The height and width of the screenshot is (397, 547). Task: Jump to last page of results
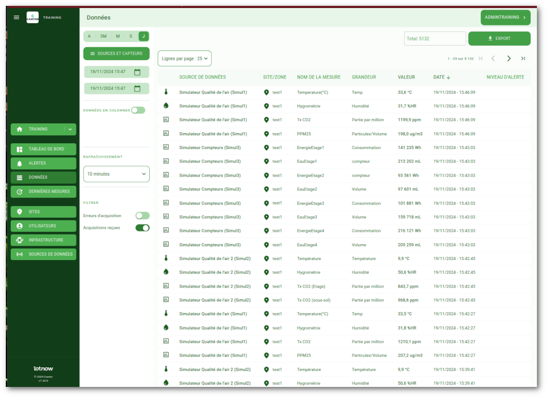523,58
